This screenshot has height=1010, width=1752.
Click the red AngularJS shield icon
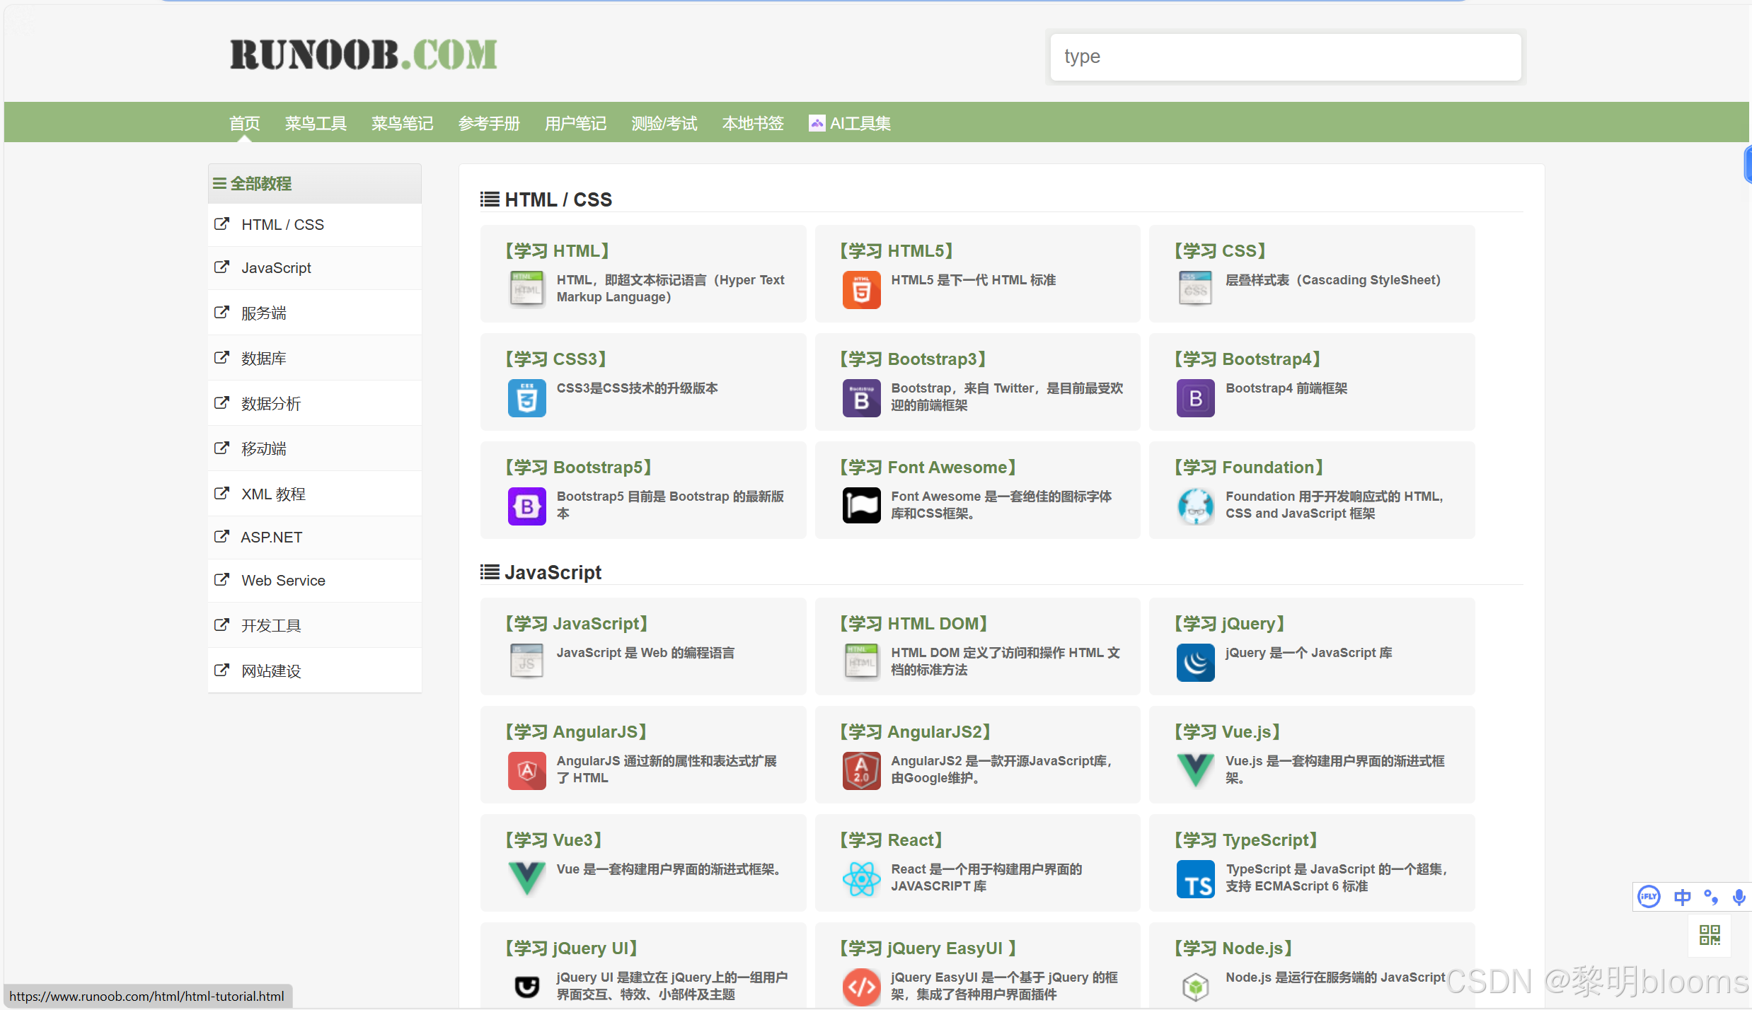[x=526, y=770]
